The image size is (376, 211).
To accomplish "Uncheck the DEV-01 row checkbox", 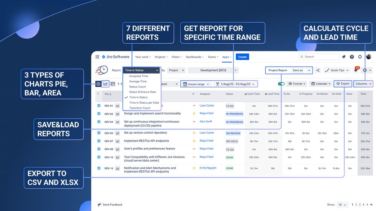I will [x=99, y=105].
